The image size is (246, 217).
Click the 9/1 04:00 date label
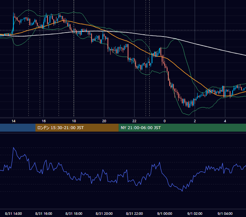click(225, 213)
